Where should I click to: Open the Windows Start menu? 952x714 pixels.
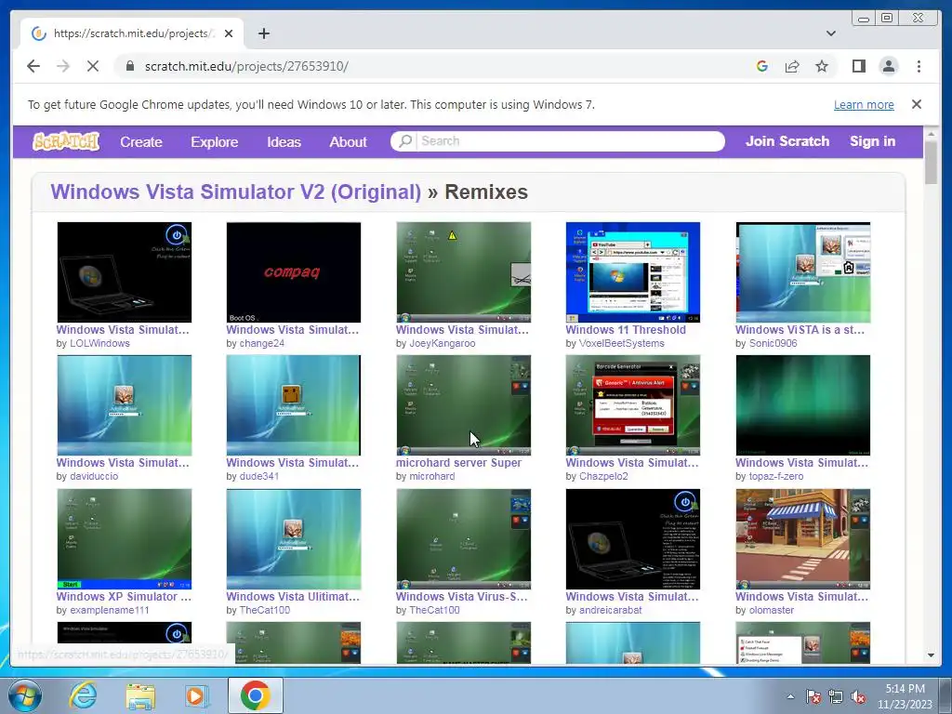[x=25, y=695]
